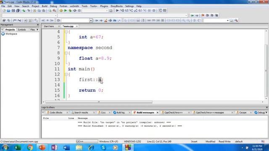Open Skype from the taskbar

pos(103,147)
